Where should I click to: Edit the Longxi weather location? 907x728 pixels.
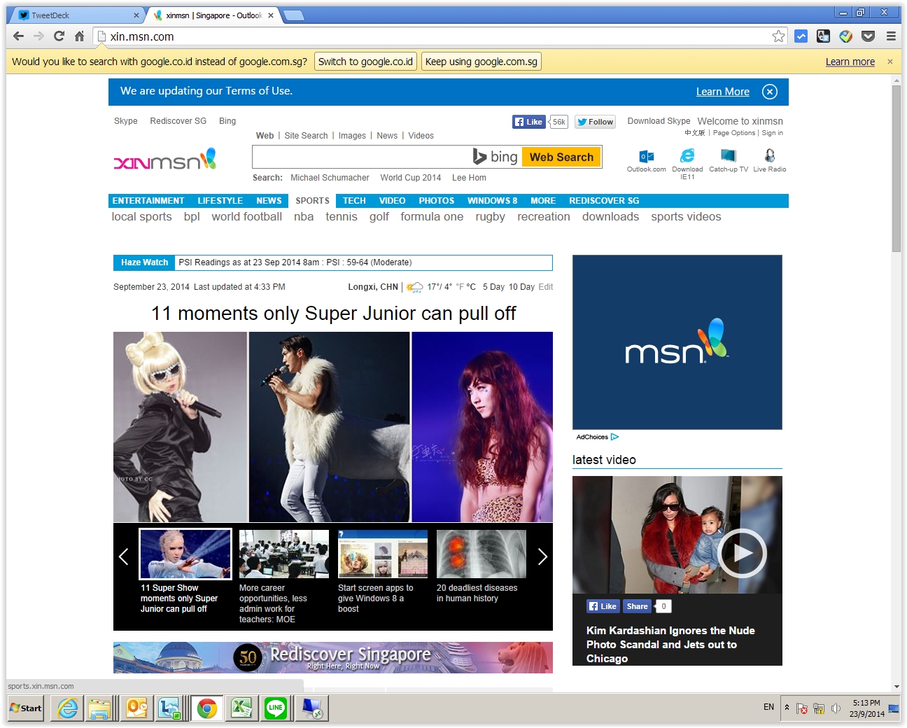click(x=546, y=287)
